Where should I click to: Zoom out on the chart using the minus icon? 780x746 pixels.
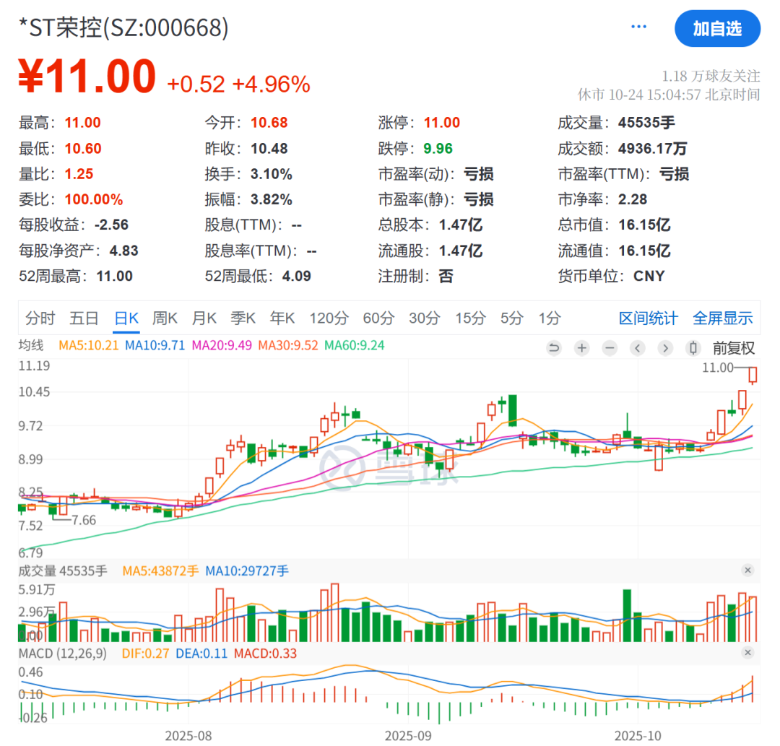pyautogui.click(x=610, y=347)
